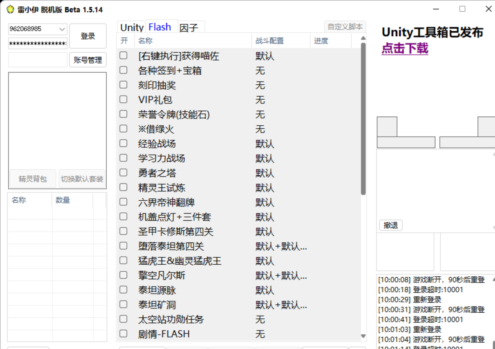This screenshot has height=349, width=495.
Task: Click the password input field
Action: [x=38, y=44]
